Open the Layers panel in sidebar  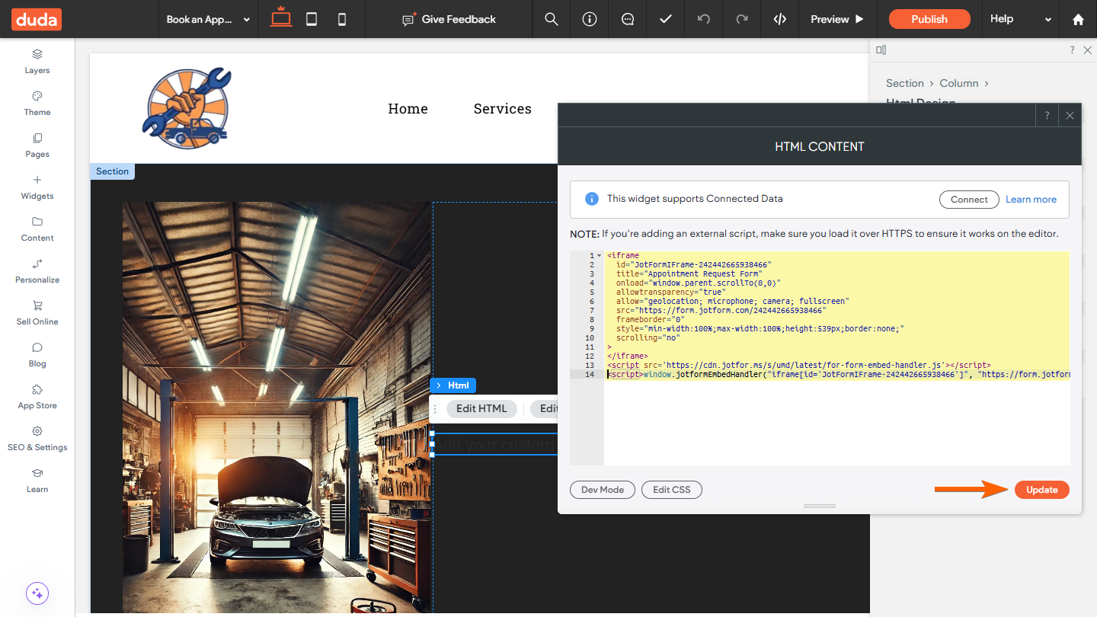(37, 61)
